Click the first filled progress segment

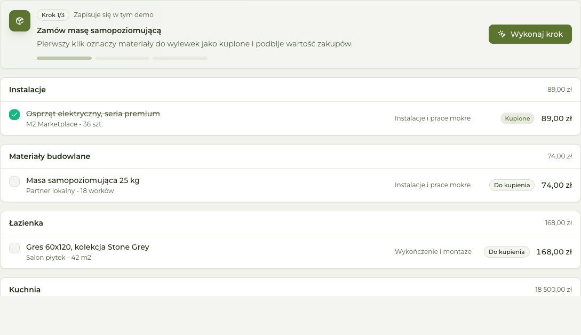click(64, 58)
